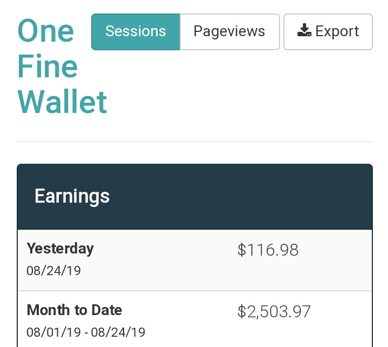Click the word Wallet in the title

coord(62,102)
